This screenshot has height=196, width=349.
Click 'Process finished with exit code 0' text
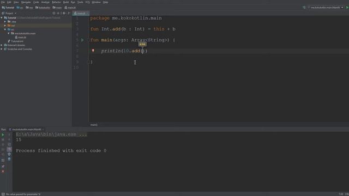pos(61,151)
